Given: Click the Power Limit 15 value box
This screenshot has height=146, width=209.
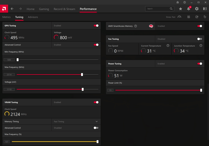Looking at the screenshot, I should coord(110,90).
